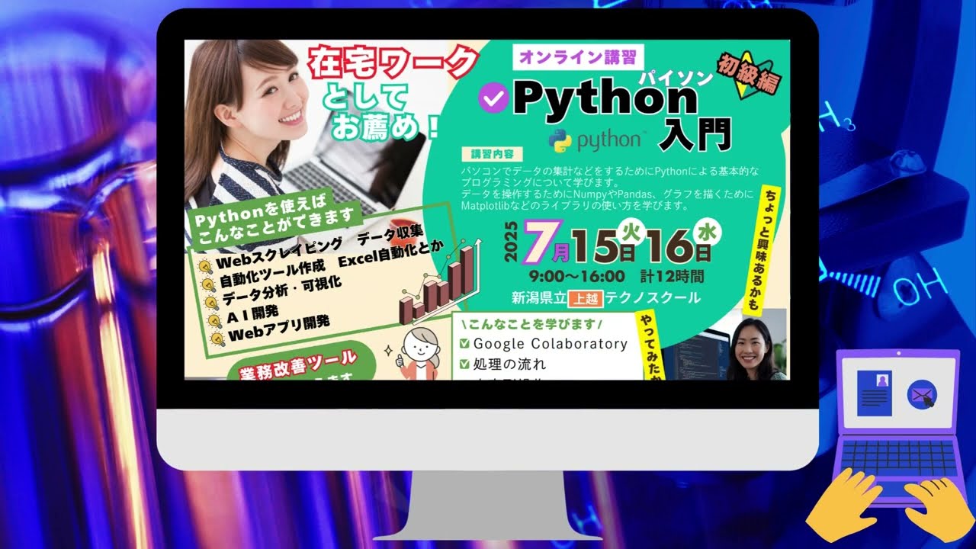The width and height of the screenshot is (976, 549).
Task: Click the checkbox next to 処理の流れ
Action: point(464,364)
